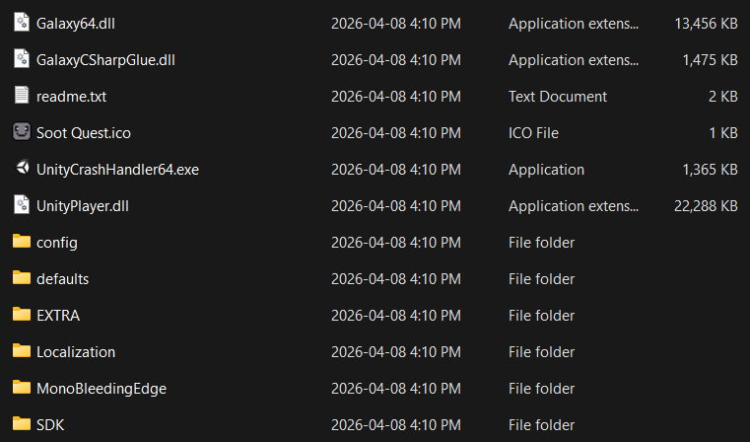Select the 22,288 KB size of UnityPlayer.dll
The image size is (750, 442).
click(704, 206)
